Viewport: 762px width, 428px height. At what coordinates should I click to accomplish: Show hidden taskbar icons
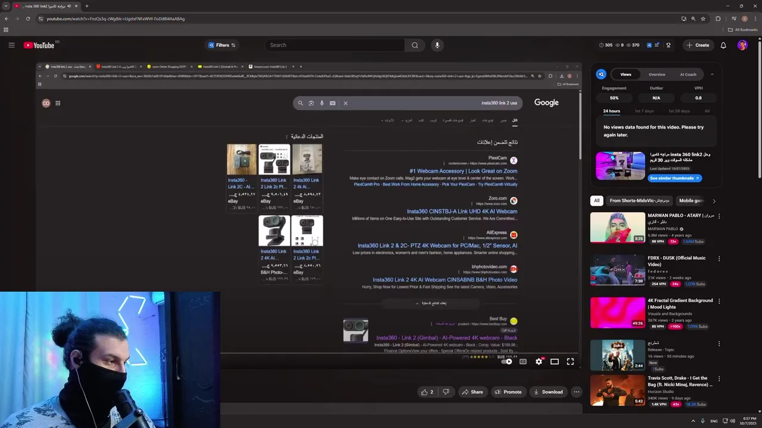click(693, 421)
